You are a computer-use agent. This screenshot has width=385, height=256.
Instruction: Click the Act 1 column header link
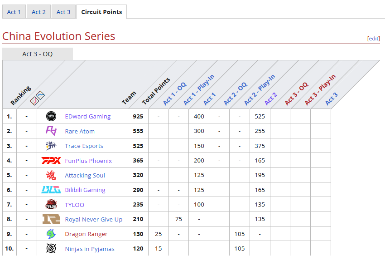pyautogui.click(x=209, y=98)
